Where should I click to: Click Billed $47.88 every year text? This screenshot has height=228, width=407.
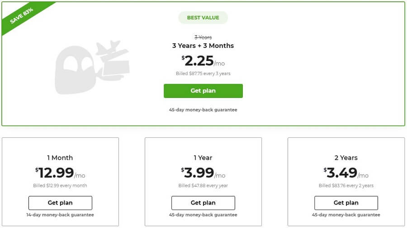pyautogui.click(x=203, y=186)
